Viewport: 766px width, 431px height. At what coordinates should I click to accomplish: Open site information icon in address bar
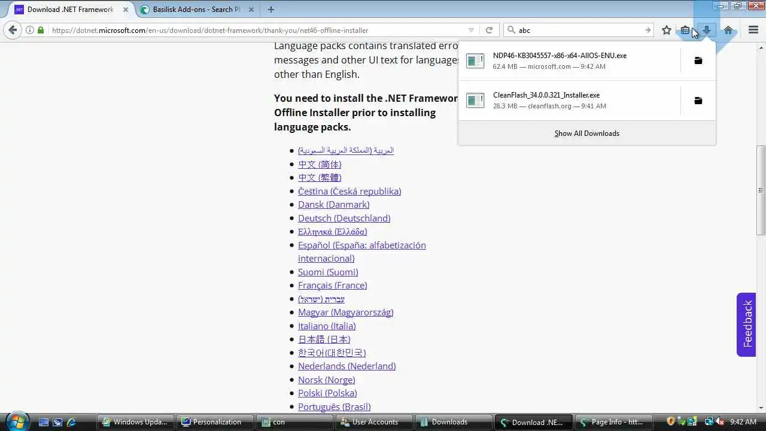tap(29, 30)
